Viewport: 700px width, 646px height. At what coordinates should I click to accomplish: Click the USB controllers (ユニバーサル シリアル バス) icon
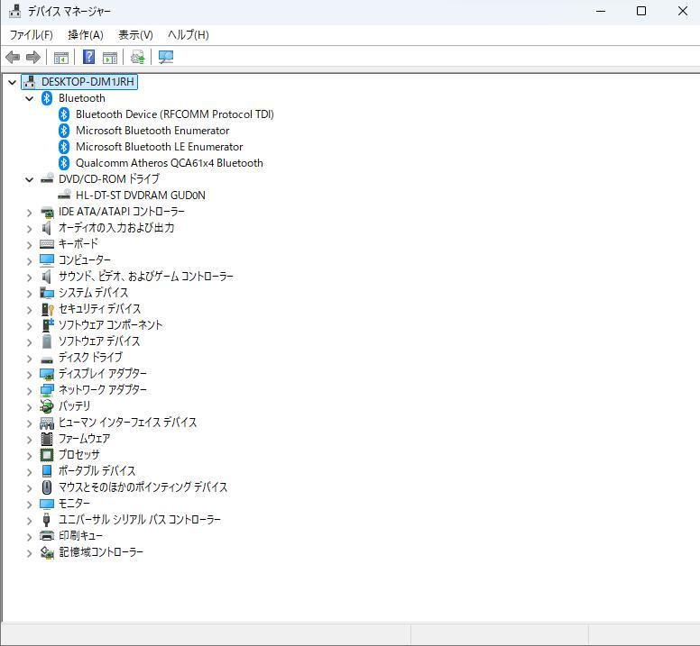(46, 520)
